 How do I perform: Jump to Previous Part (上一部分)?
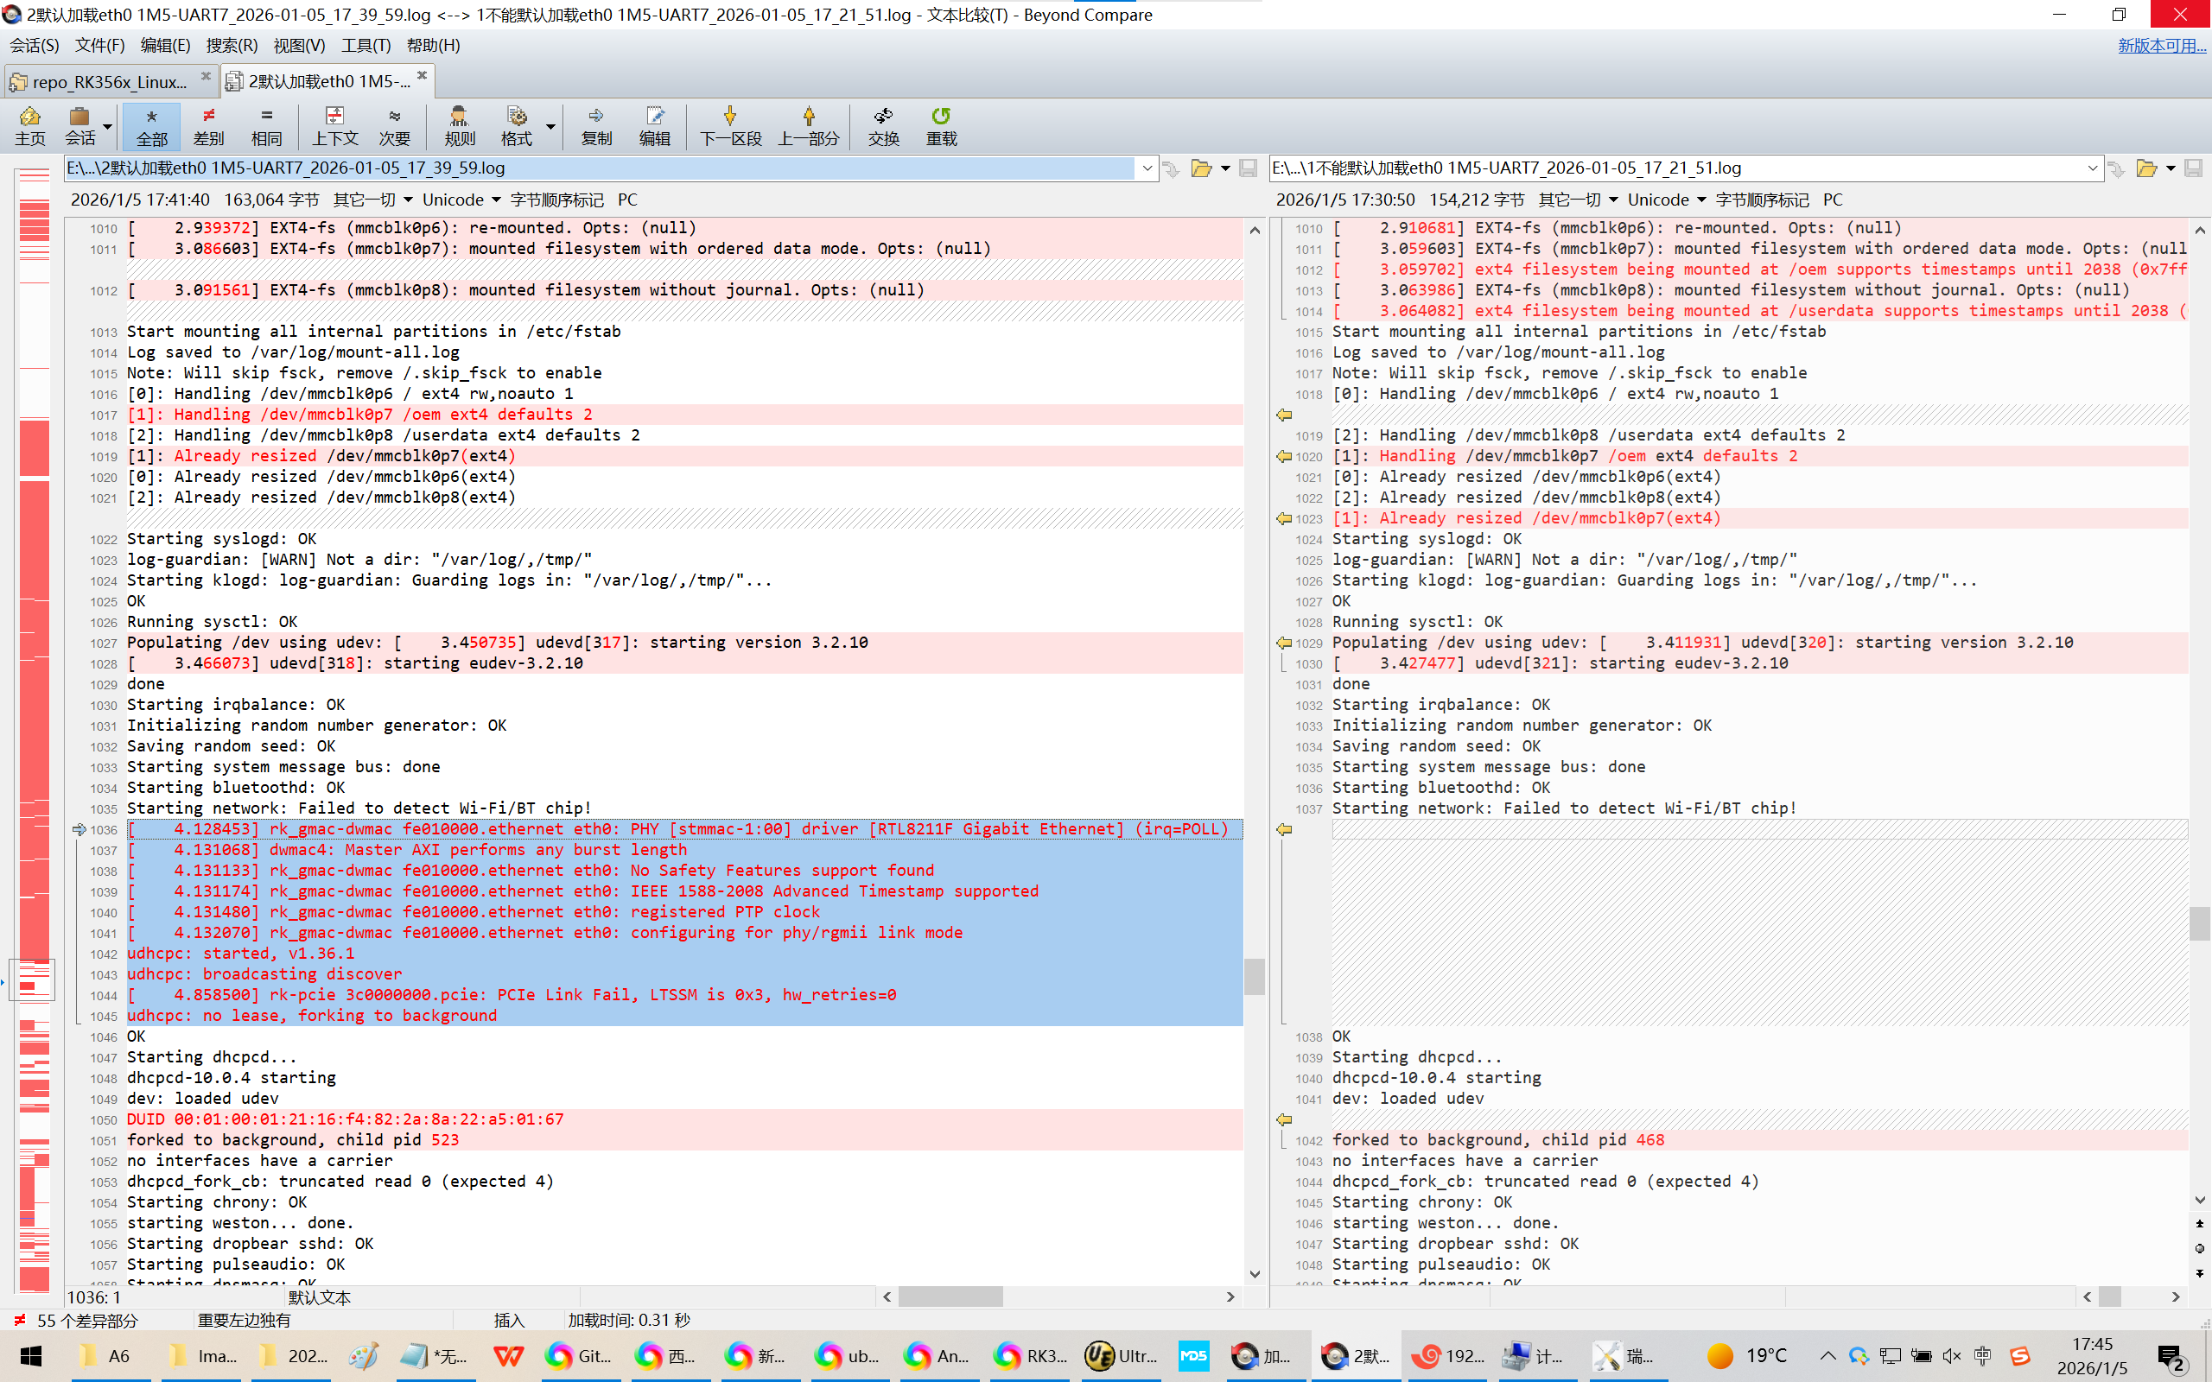(x=808, y=126)
